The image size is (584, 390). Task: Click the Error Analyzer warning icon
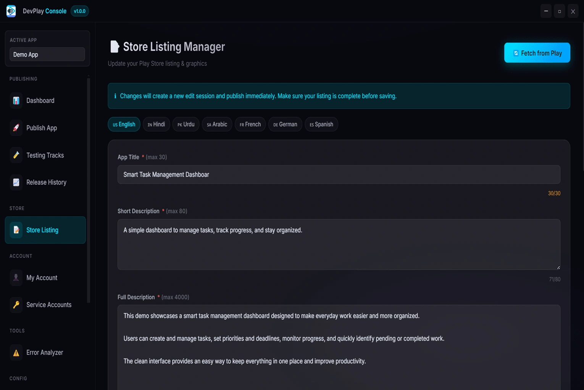click(x=16, y=353)
